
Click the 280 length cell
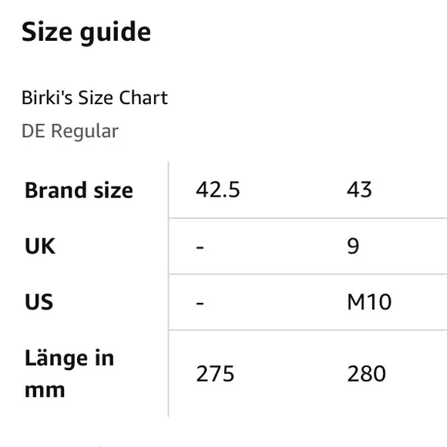coord(367,374)
